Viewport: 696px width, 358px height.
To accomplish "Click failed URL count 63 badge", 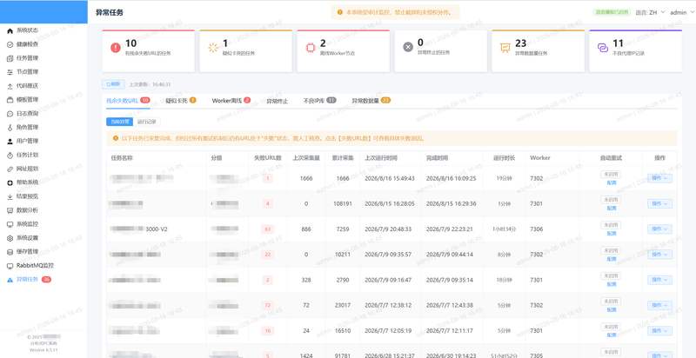I will click(267, 229).
